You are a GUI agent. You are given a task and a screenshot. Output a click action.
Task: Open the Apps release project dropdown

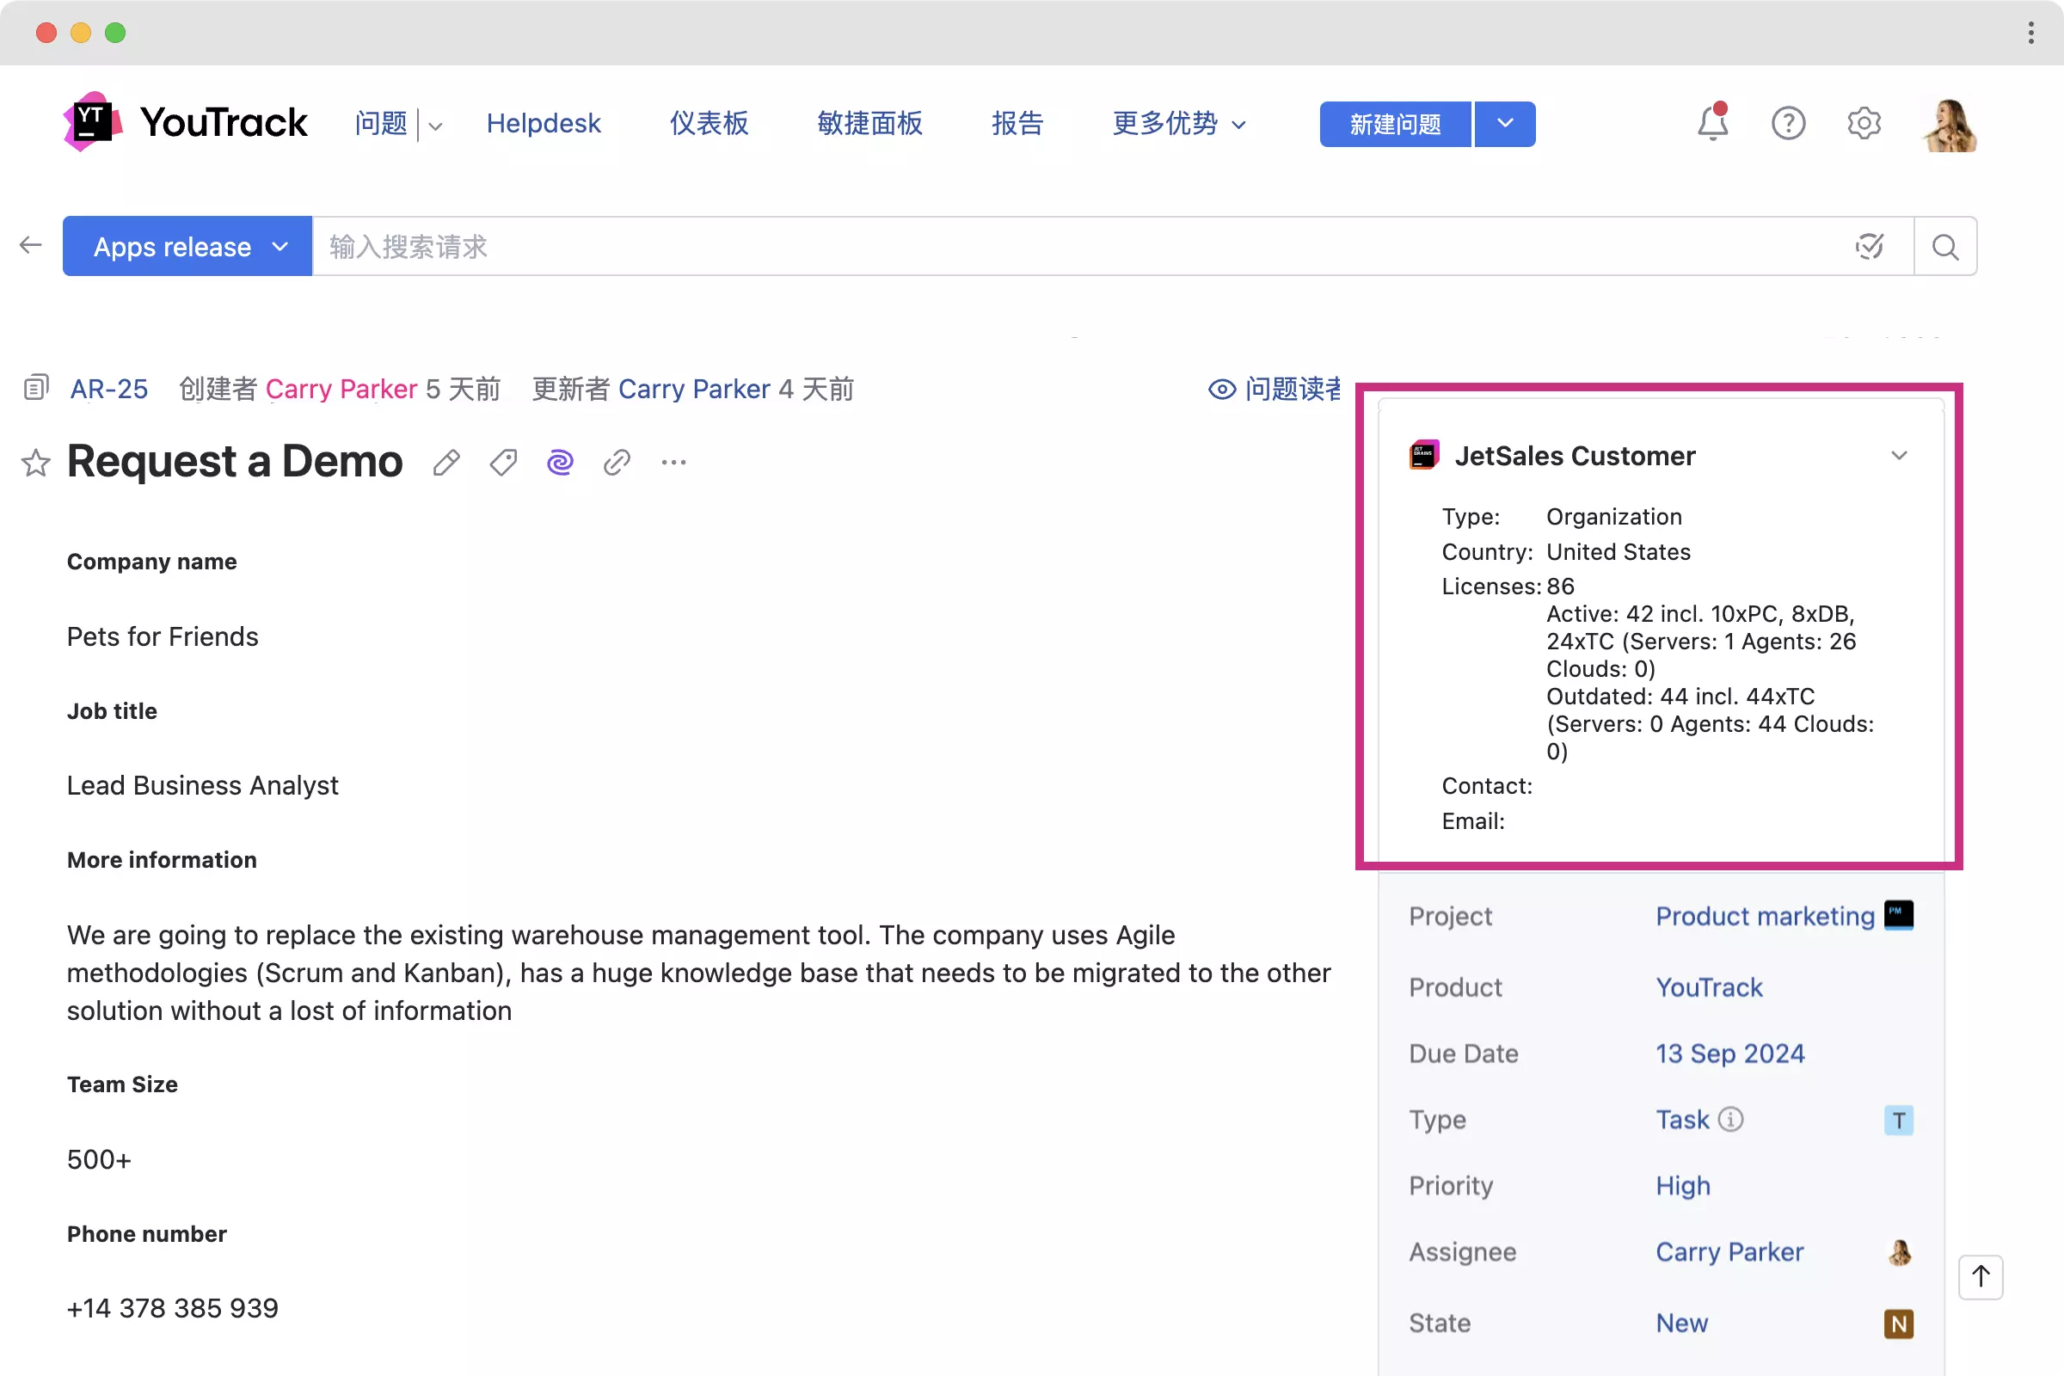[187, 247]
